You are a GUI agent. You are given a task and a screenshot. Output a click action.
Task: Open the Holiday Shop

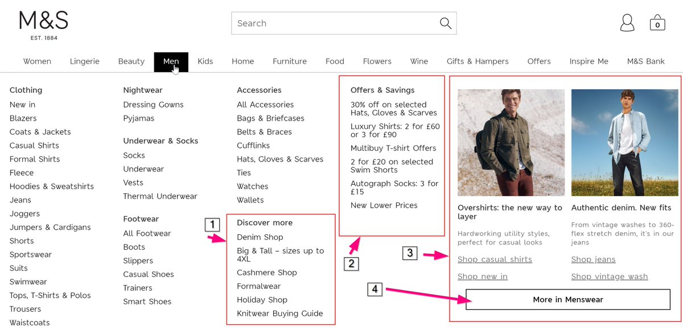[x=262, y=300]
